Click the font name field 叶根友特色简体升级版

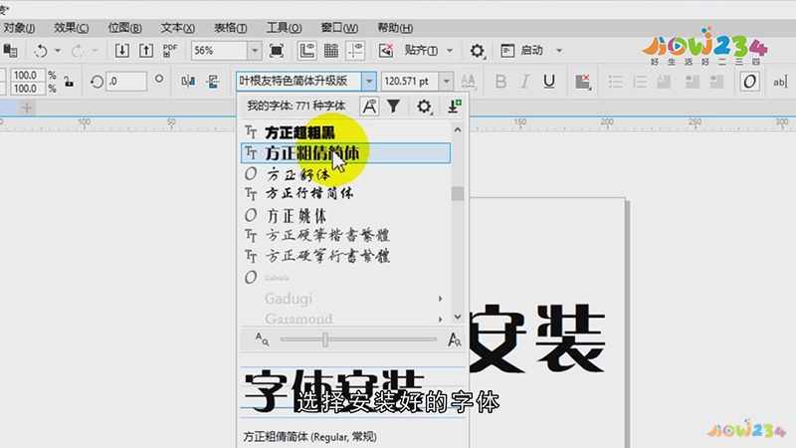pos(298,81)
